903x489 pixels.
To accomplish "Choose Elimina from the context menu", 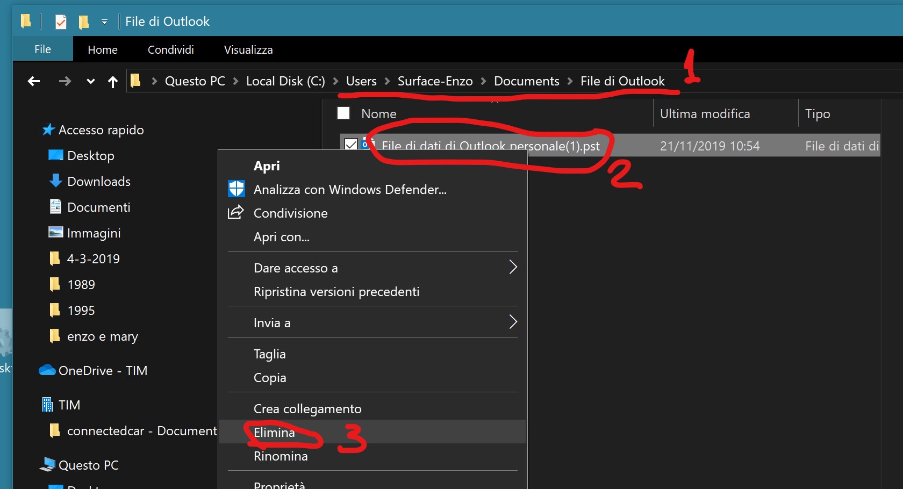I will coord(274,433).
